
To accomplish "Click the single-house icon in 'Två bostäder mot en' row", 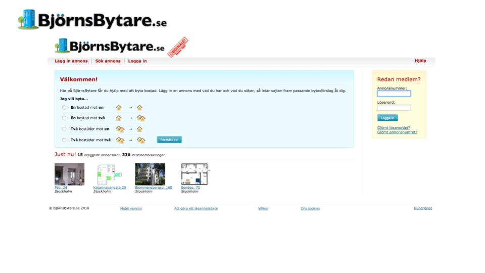I will click(x=139, y=129).
